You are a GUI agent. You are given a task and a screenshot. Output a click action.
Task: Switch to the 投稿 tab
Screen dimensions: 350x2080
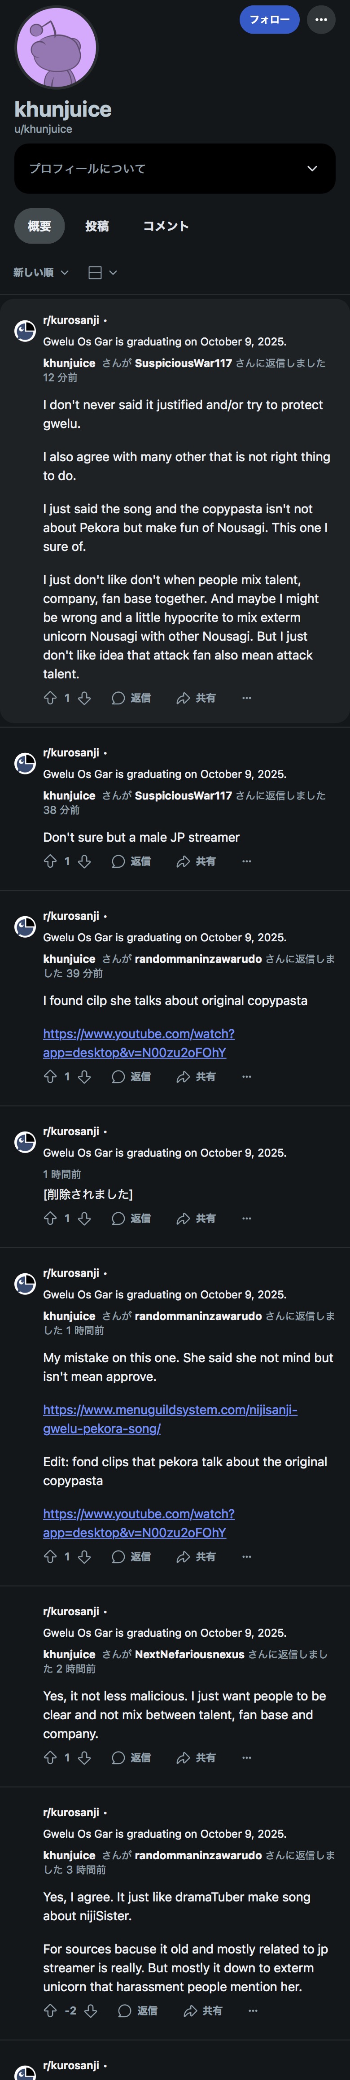point(97,226)
